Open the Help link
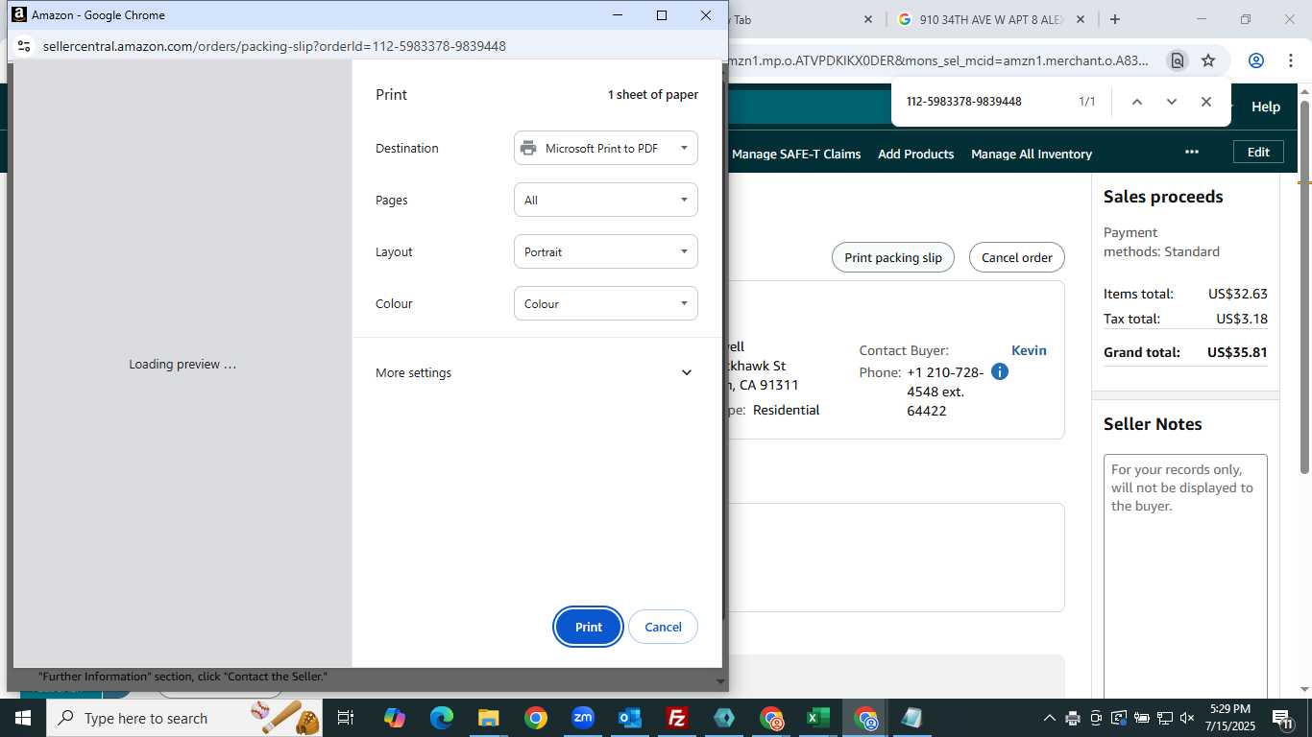The height and width of the screenshot is (737, 1312). [1266, 107]
